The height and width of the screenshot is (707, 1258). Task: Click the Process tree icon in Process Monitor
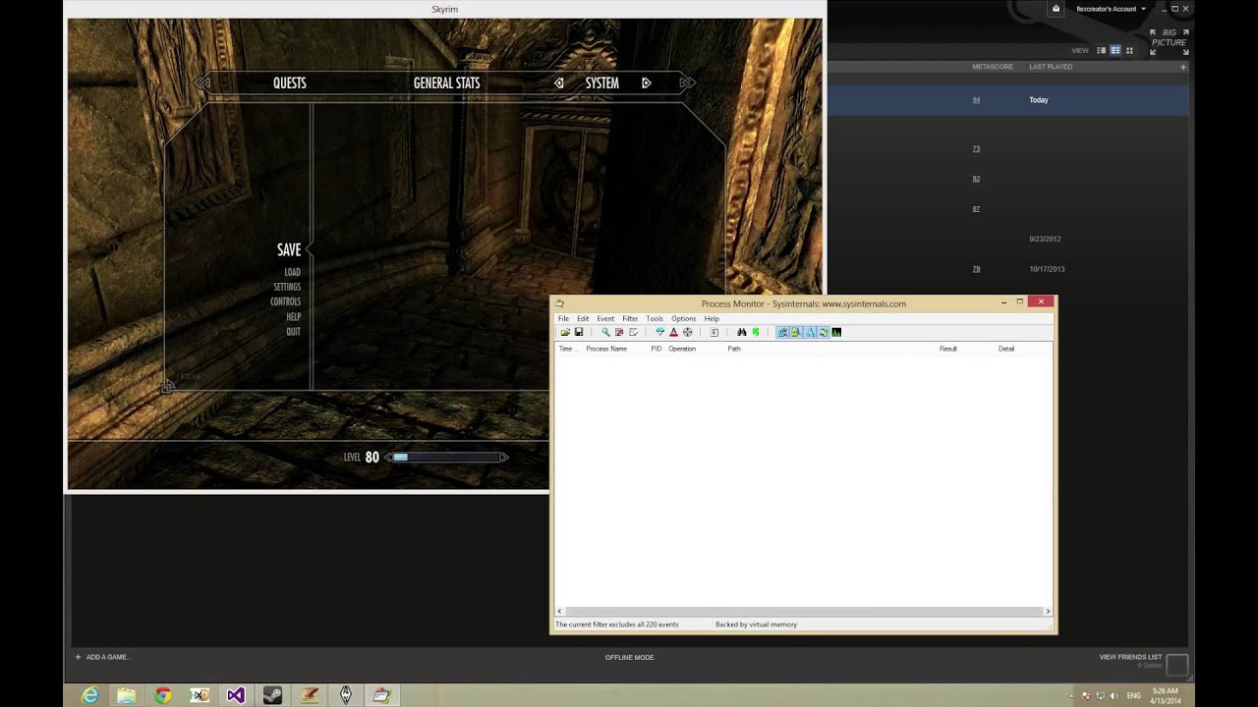pos(715,332)
